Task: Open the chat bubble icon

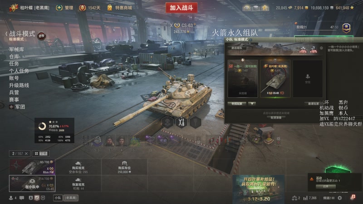Action: (x=22, y=198)
